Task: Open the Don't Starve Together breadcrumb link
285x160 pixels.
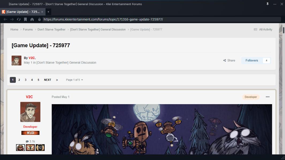Action: [x=51, y=29]
